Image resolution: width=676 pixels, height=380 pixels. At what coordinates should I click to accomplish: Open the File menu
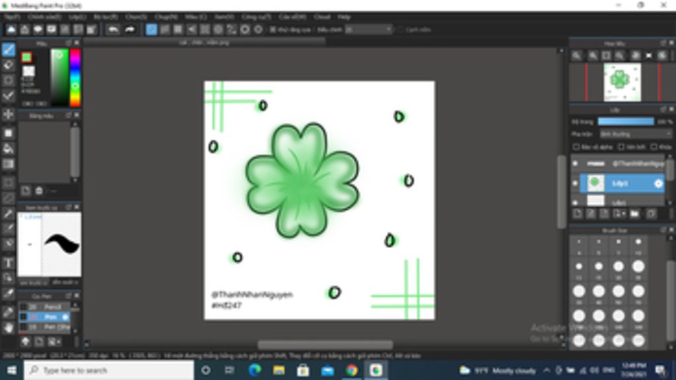pyautogui.click(x=12, y=16)
